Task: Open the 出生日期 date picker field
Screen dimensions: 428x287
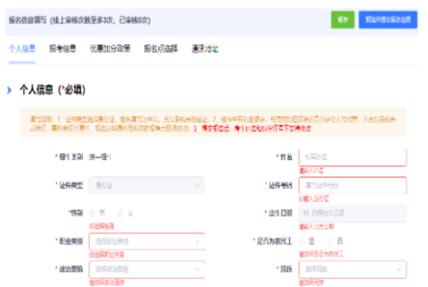Action: 352,213
